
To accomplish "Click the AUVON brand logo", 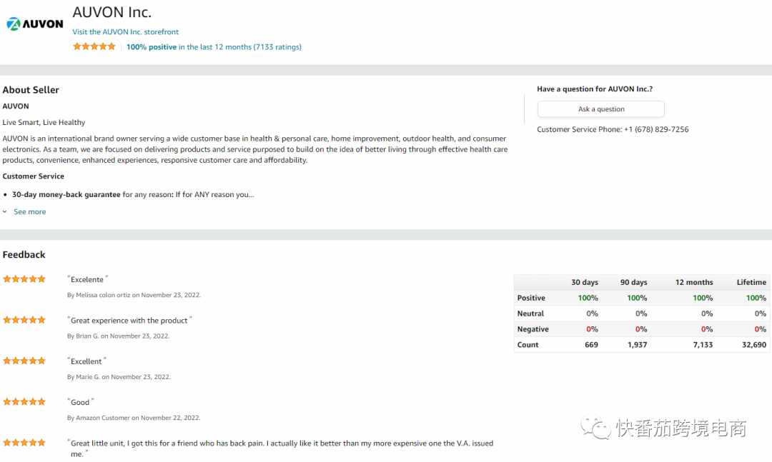I will click(x=35, y=24).
